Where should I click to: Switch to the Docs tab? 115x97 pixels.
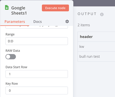click(x=38, y=22)
